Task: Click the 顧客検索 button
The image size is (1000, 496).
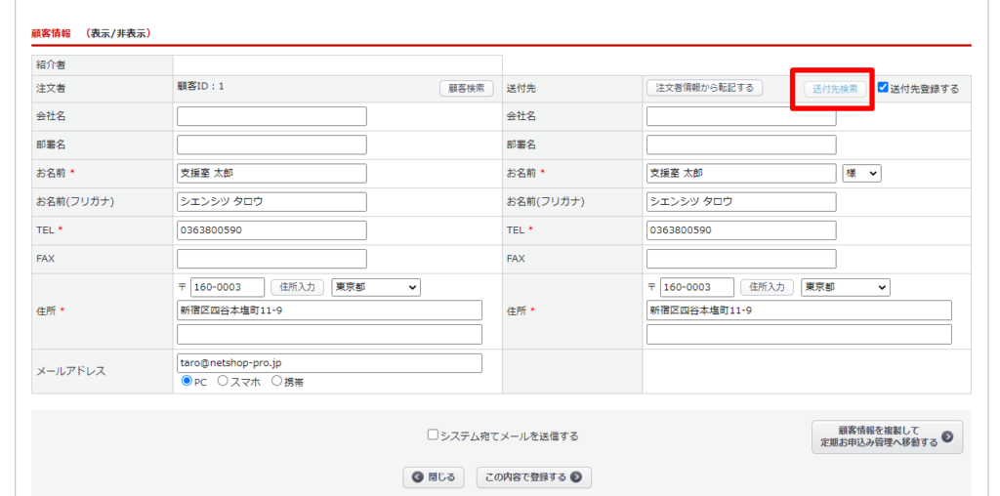Action: (x=466, y=88)
